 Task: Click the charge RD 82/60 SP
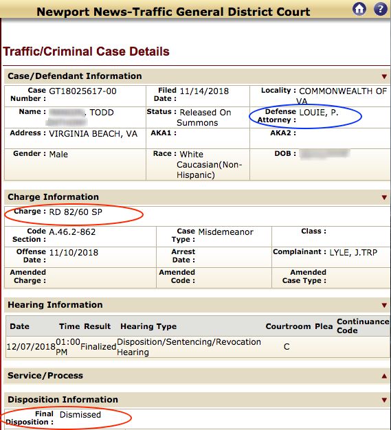click(76, 212)
